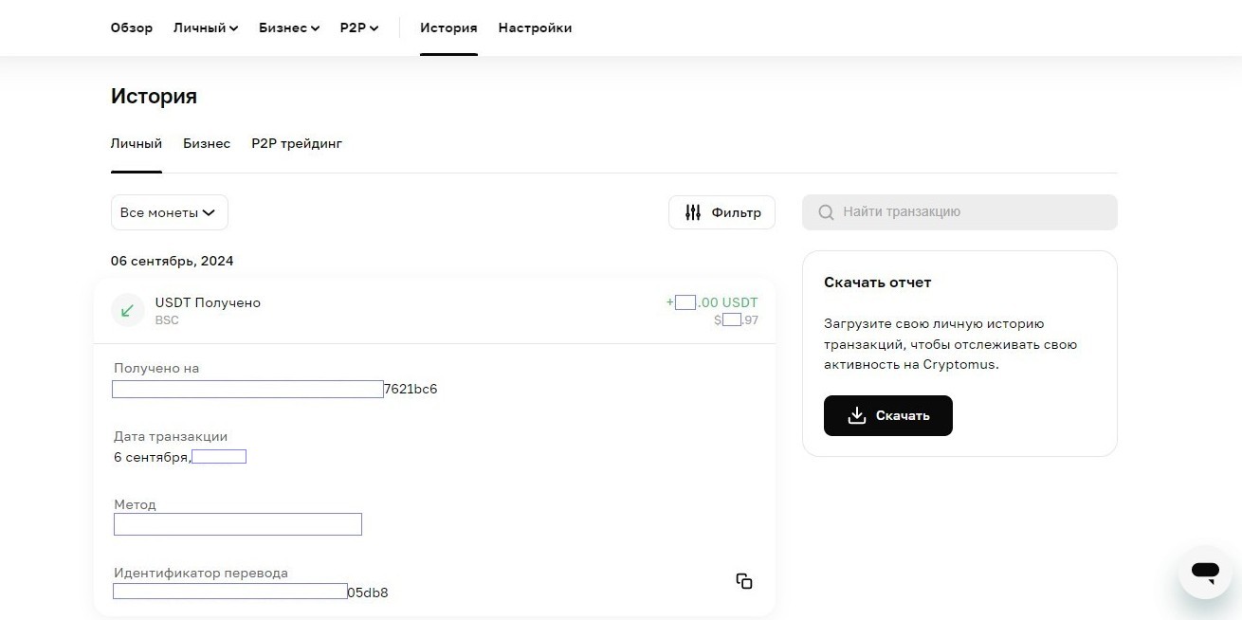Click the received address ending 7621bc6

pyautogui.click(x=275, y=389)
